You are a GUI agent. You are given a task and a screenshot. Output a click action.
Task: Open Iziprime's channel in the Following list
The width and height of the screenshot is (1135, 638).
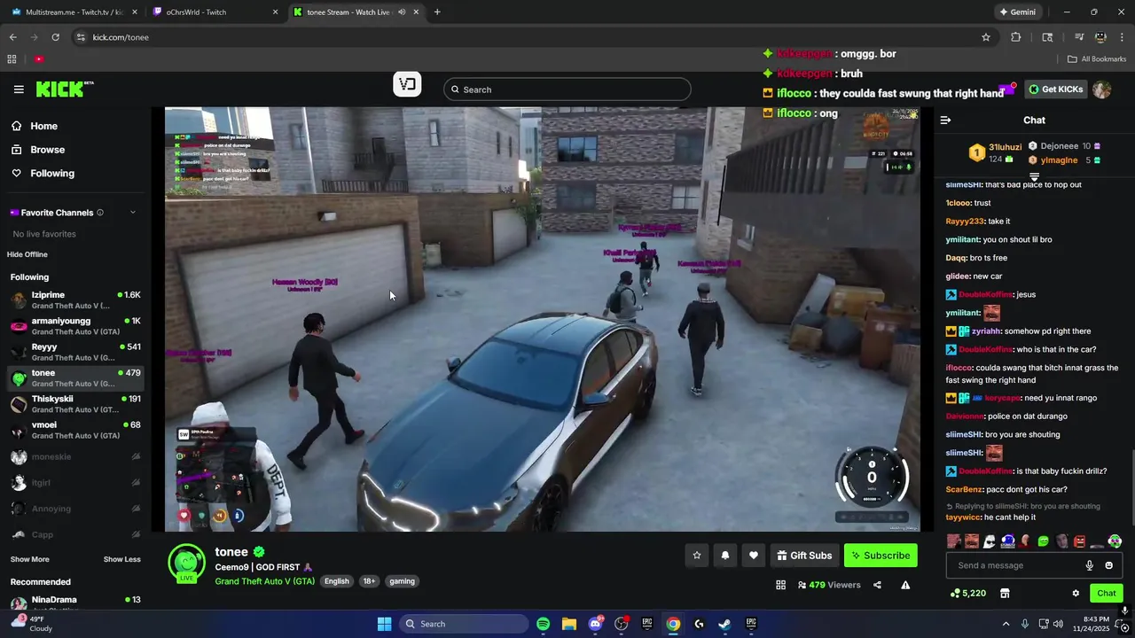coord(75,300)
